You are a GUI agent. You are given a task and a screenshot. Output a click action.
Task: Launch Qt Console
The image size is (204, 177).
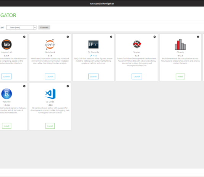(x=94, y=77)
